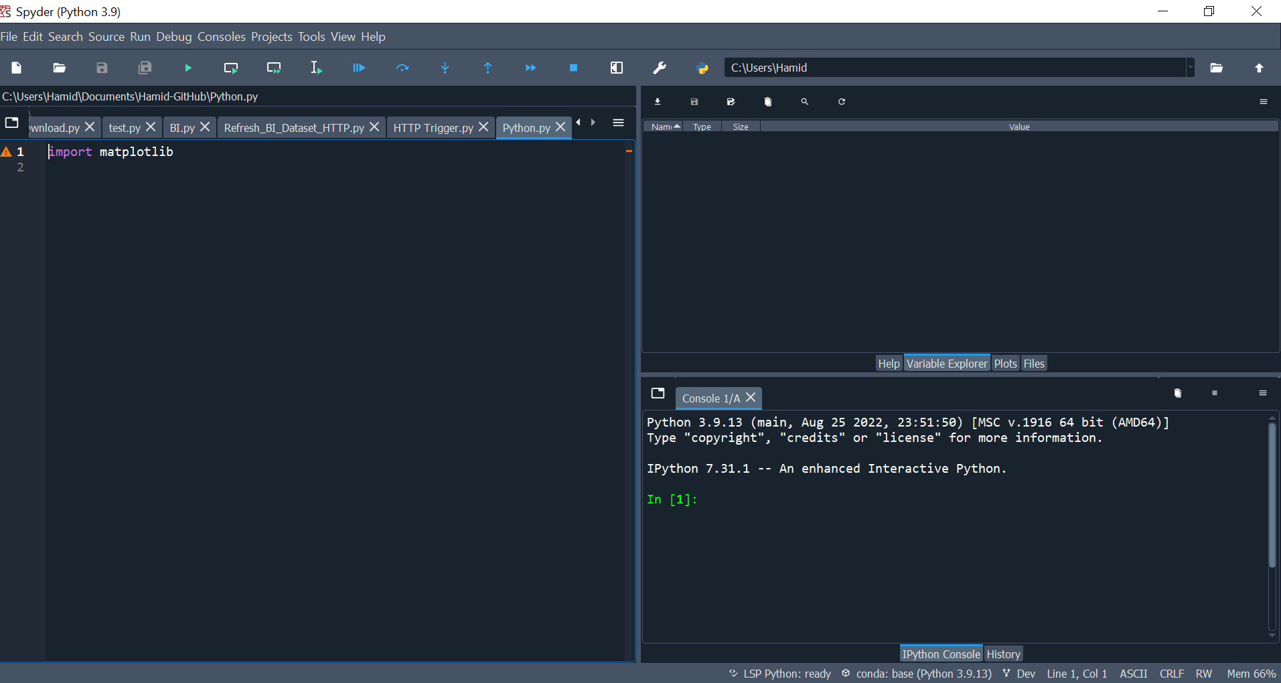Click the In [1] console prompt
The width and height of the screenshot is (1281, 683).
tap(672, 500)
